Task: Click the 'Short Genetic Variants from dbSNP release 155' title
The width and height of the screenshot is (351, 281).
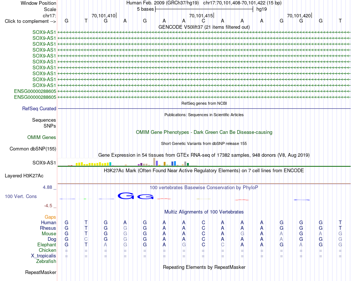Action: [204, 143]
